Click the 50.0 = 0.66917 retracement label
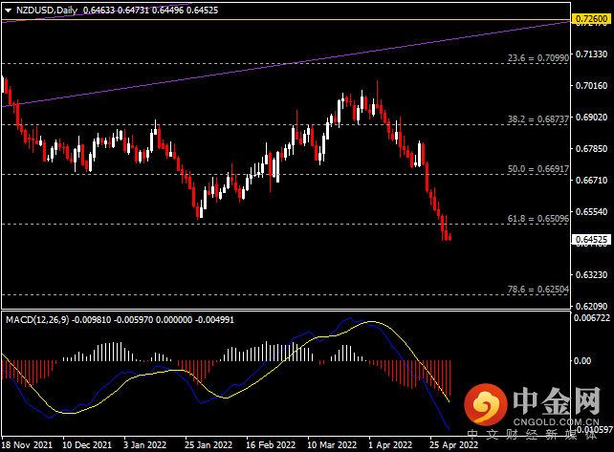The height and width of the screenshot is (452, 614). click(538, 169)
